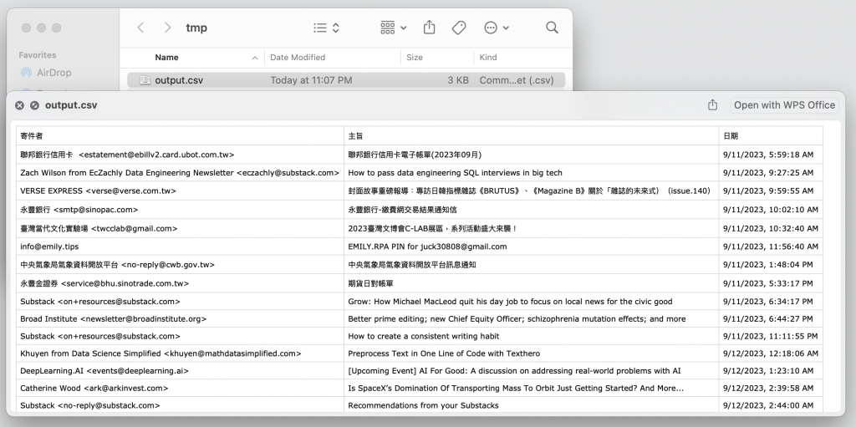Click Open with WPS Office
Image resolution: width=856 pixels, height=427 pixels.
pyautogui.click(x=784, y=104)
